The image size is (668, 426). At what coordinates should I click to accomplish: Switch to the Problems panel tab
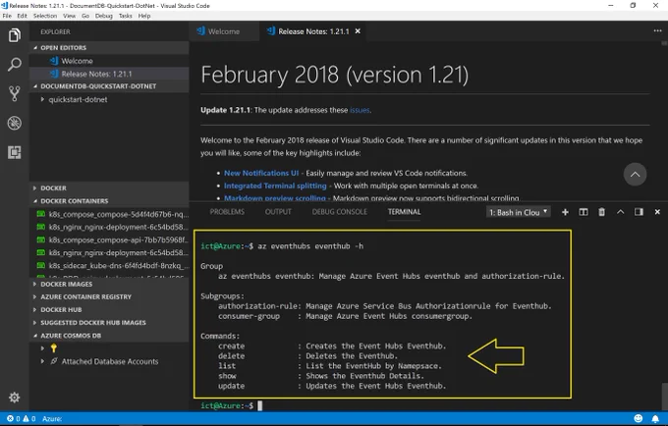227,212
